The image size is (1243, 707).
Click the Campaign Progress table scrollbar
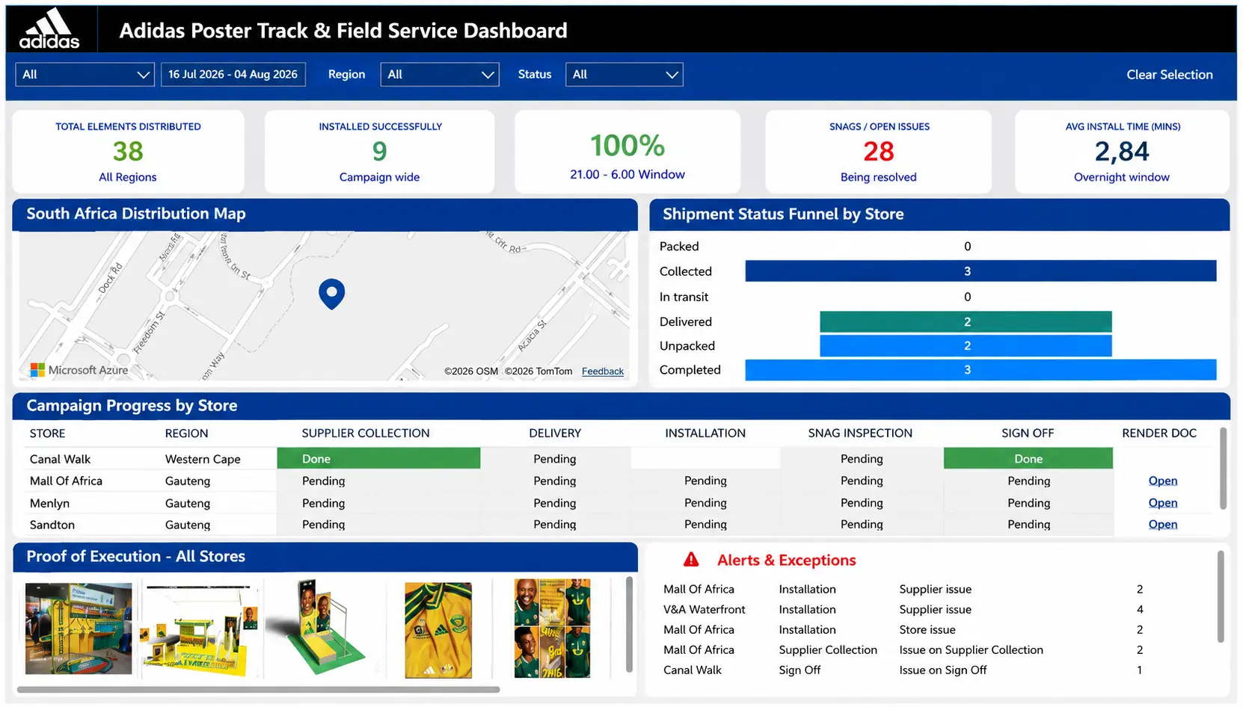coord(1224,469)
